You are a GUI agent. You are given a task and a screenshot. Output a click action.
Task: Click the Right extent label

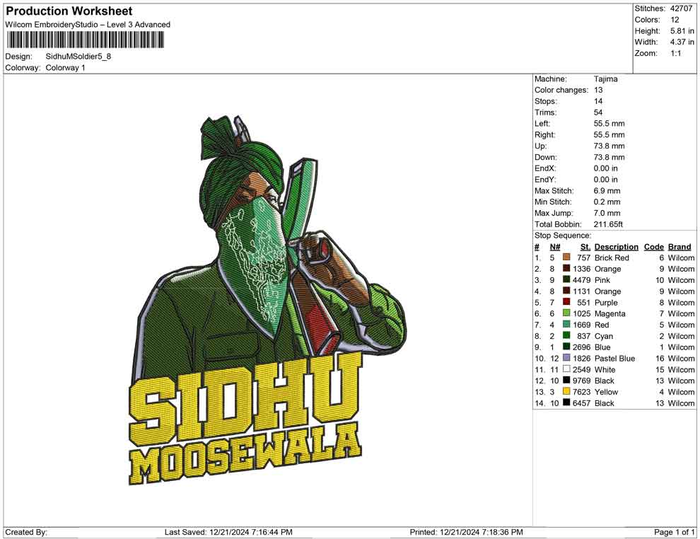click(545, 134)
